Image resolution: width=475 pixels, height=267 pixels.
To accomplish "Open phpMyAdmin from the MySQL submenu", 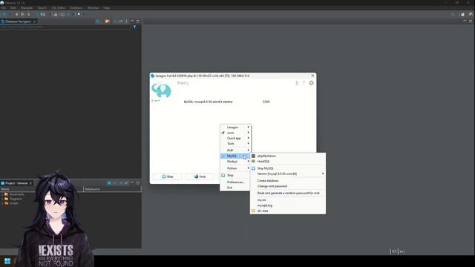I will [x=288, y=156].
